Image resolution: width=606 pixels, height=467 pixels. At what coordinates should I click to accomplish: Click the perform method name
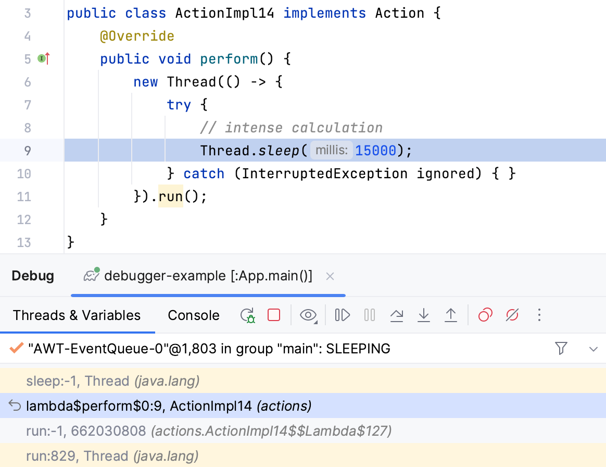coord(229,59)
